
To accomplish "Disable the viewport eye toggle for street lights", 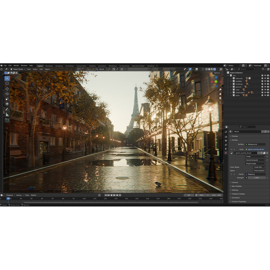I will (x=265, y=92).
